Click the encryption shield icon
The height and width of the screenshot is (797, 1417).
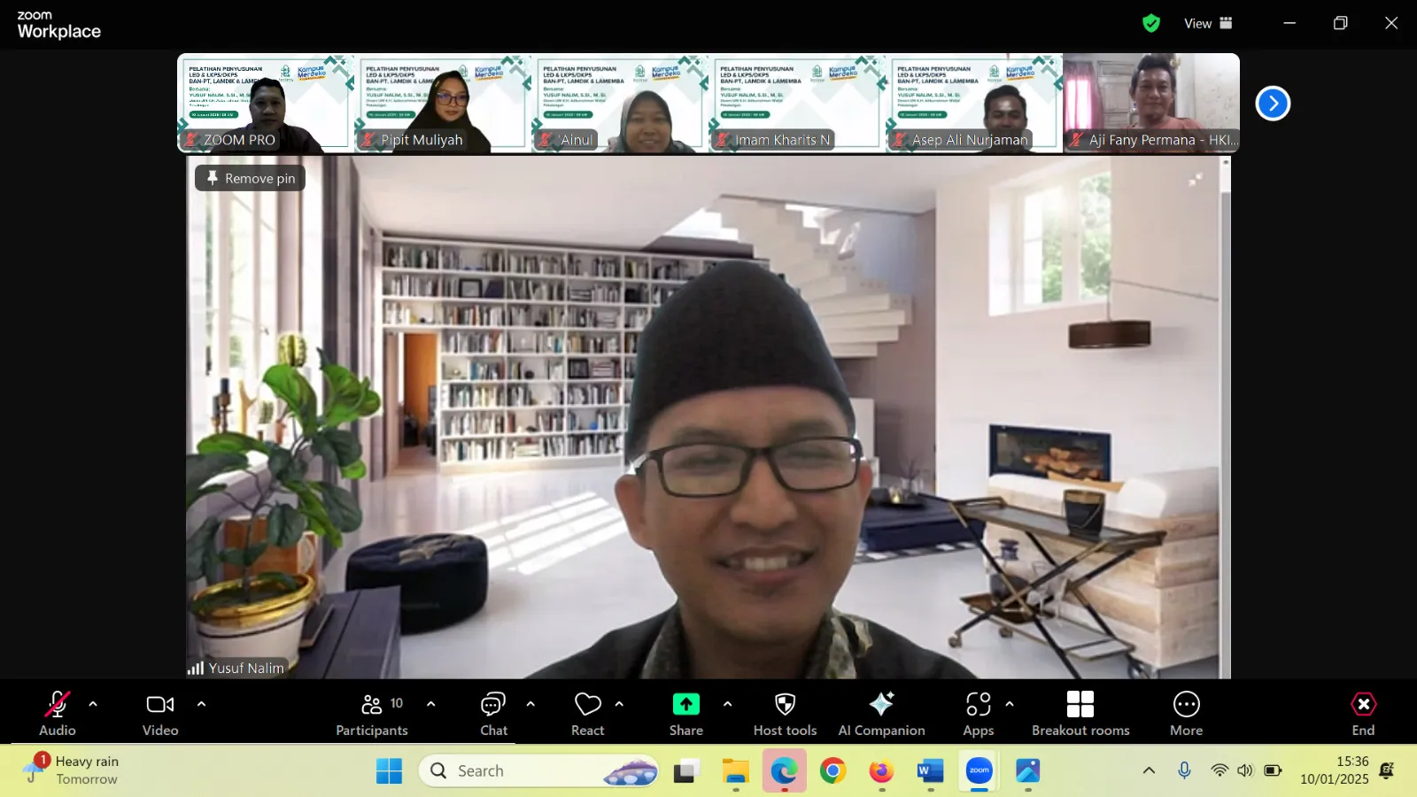(x=1150, y=24)
